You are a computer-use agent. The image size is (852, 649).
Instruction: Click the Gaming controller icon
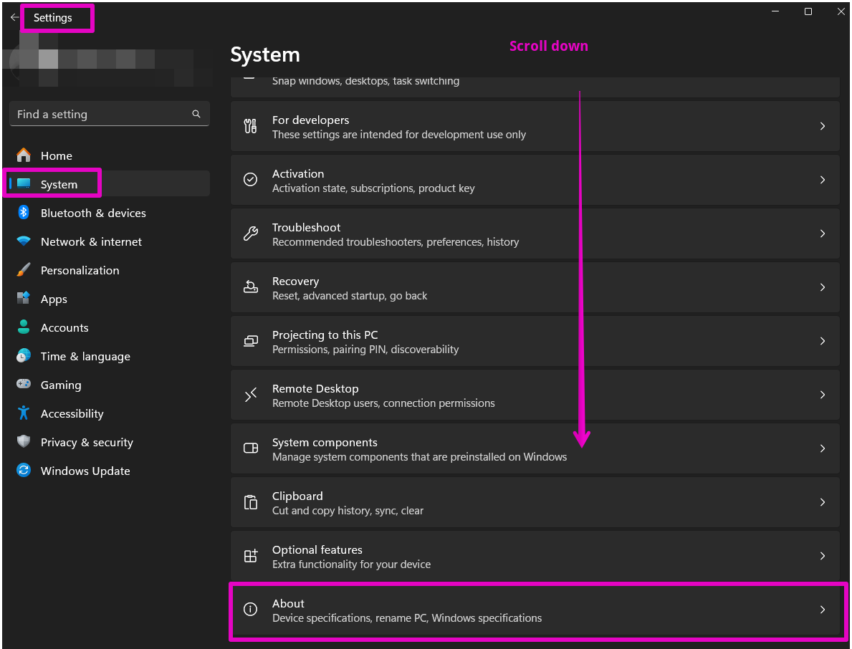click(x=24, y=384)
